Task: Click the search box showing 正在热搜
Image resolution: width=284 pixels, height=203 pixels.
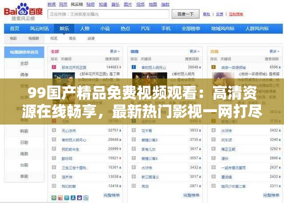Action: [x=108, y=14]
